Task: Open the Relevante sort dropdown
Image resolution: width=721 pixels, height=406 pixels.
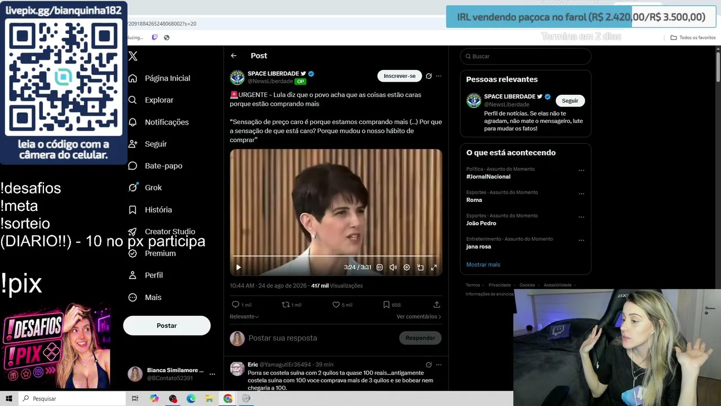Action: (x=244, y=316)
